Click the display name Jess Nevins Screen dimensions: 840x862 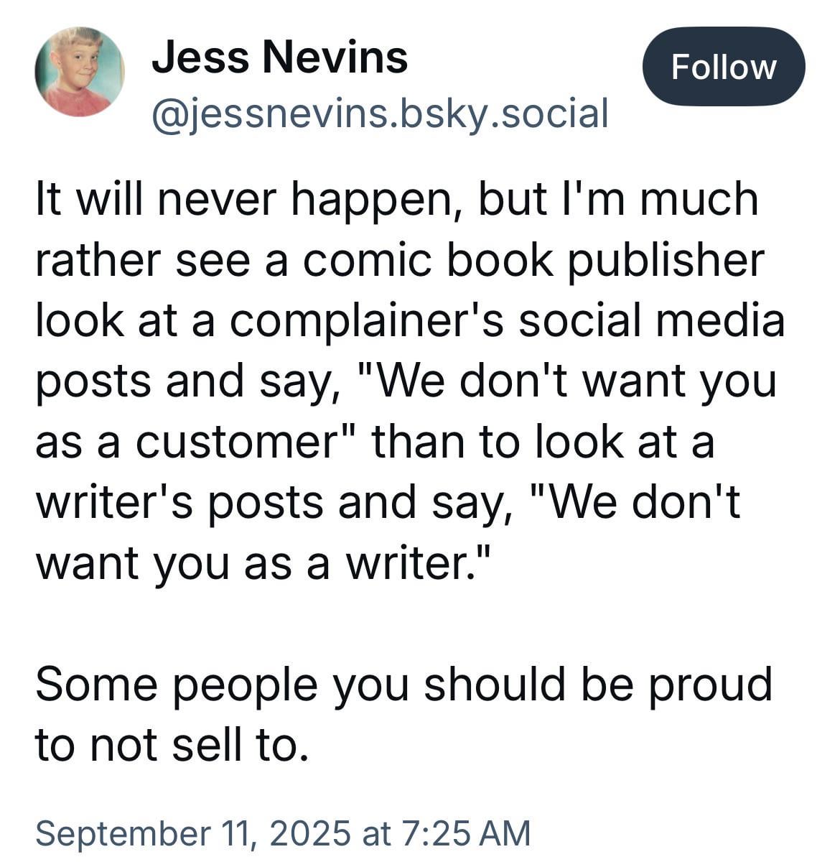tap(280, 57)
